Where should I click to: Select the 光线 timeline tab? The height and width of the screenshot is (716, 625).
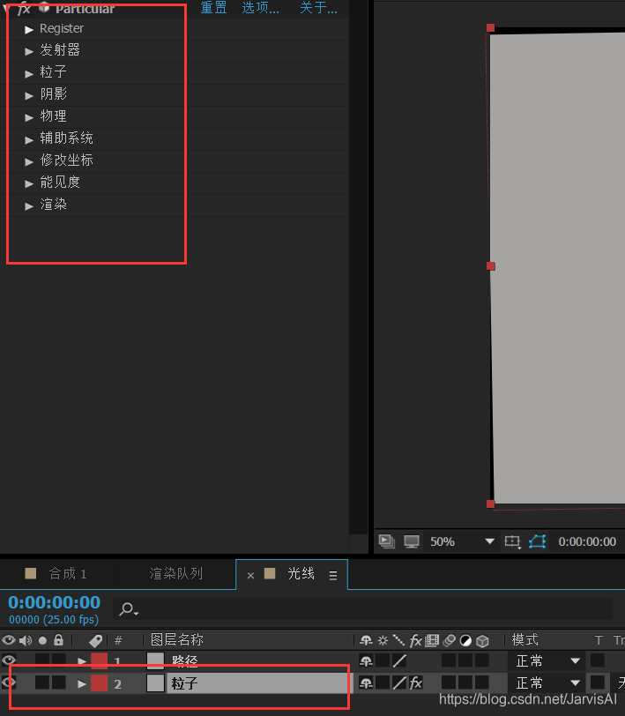[301, 573]
